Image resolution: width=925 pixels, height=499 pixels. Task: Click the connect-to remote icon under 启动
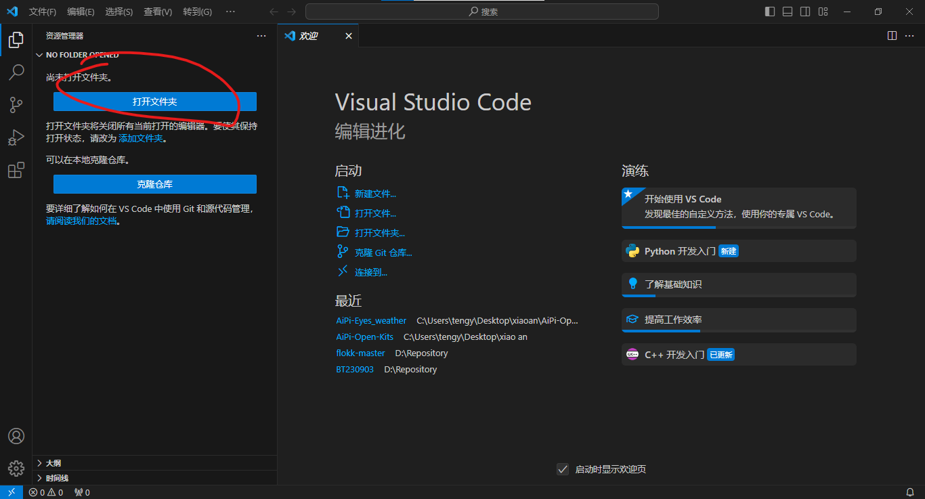(x=343, y=272)
